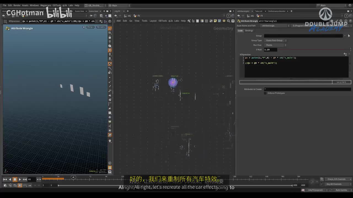Click the current frame field showing 48

click(x=31, y=179)
